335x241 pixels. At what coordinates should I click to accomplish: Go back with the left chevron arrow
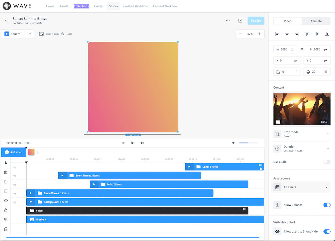pyautogui.click(x=6, y=21)
